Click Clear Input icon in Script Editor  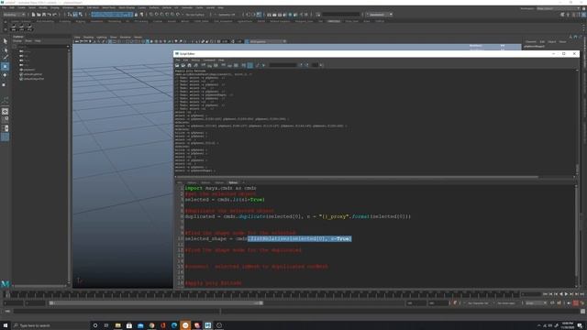click(210, 65)
